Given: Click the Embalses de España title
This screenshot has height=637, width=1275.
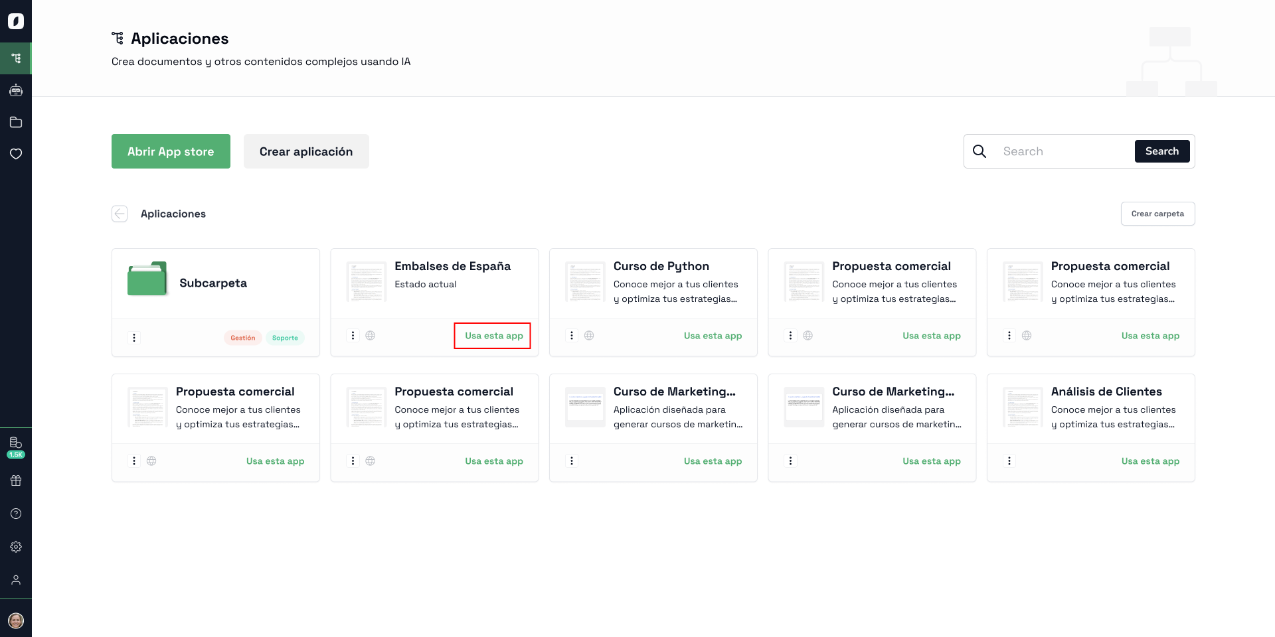Looking at the screenshot, I should pyautogui.click(x=452, y=266).
